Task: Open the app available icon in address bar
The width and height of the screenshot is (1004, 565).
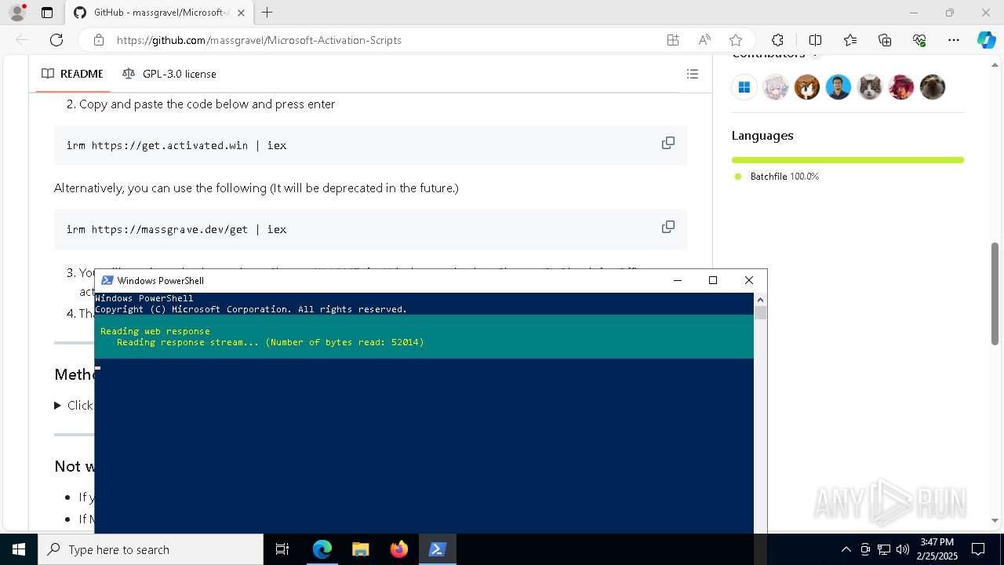Action: pyautogui.click(x=673, y=40)
